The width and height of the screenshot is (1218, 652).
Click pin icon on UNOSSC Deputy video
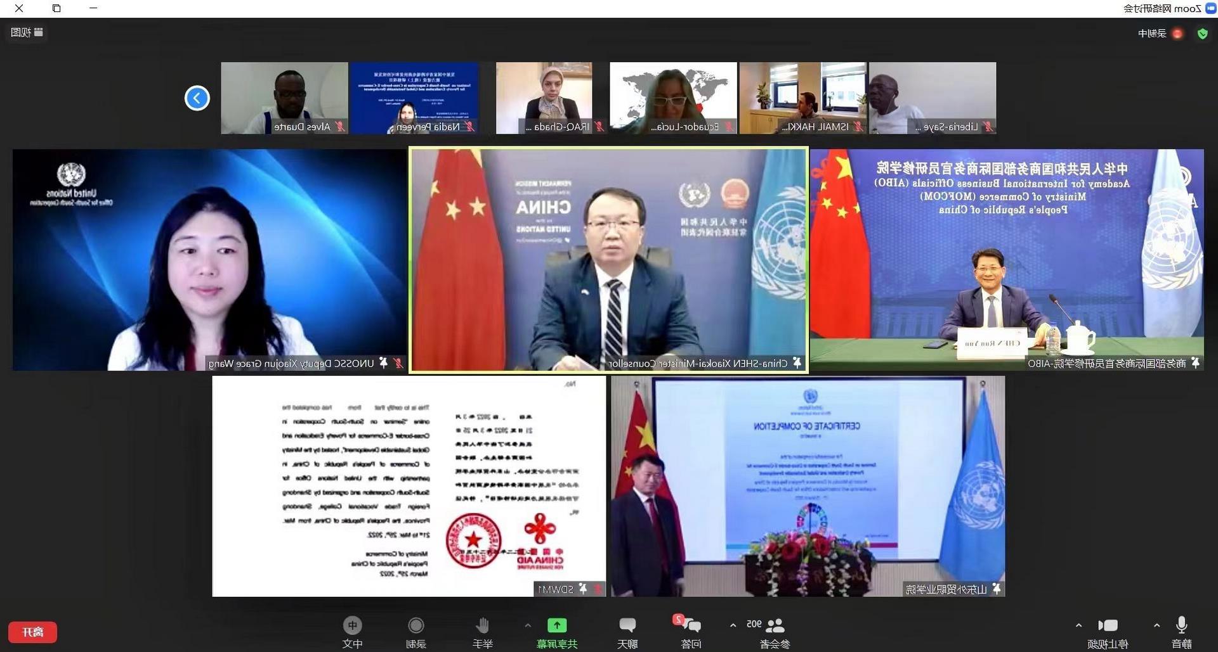[x=383, y=363]
